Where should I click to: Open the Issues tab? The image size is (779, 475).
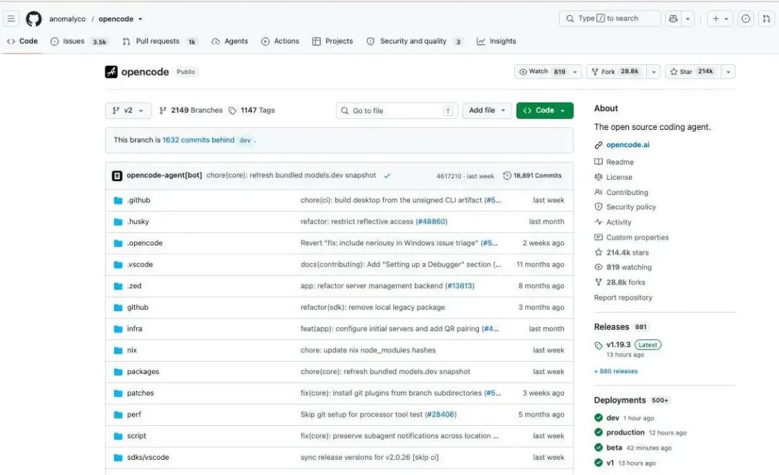pyautogui.click(x=79, y=41)
